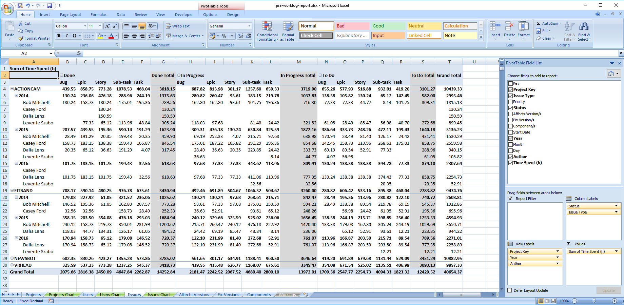
Task: Click the Format Painter tool
Action: coord(34,38)
